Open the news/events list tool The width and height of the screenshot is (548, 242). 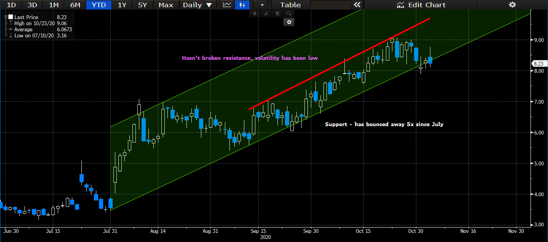[x=277, y=13]
